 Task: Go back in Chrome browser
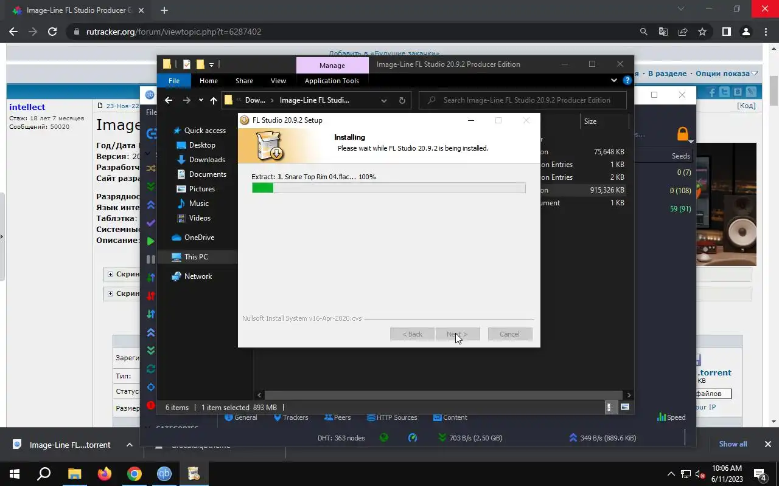pyautogui.click(x=13, y=32)
